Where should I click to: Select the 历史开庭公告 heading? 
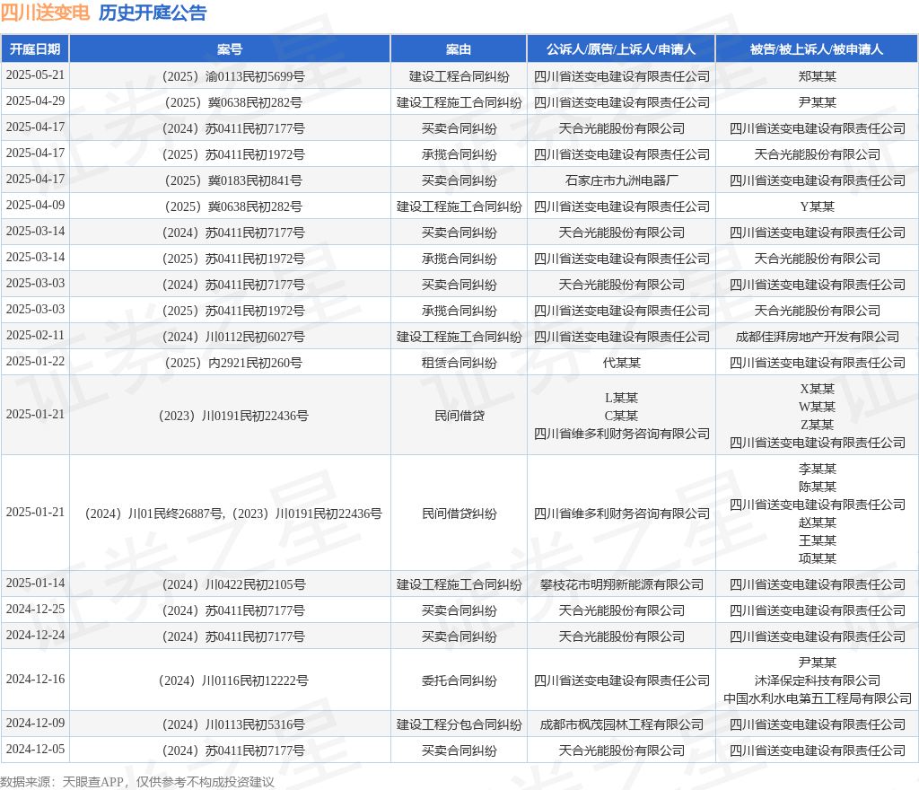tap(153, 13)
